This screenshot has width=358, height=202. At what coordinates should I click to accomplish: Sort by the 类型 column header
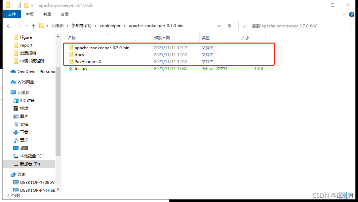(x=206, y=38)
